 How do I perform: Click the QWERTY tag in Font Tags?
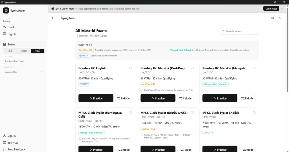pyautogui.click(x=84, y=56)
